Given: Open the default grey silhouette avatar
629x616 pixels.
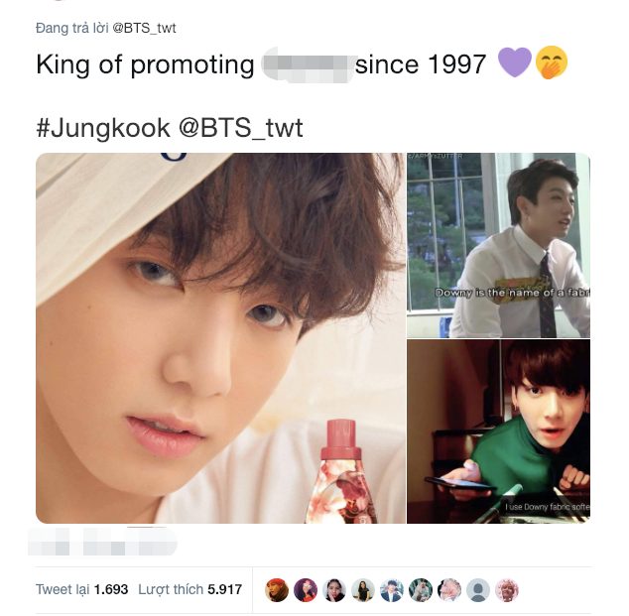Looking at the screenshot, I should pos(478,590).
